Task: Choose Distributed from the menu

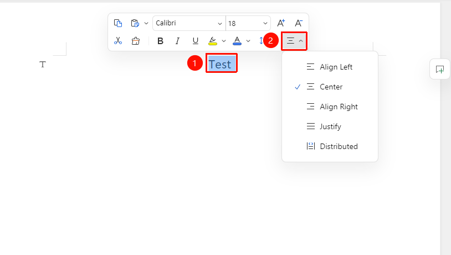Action: (x=330, y=146)
